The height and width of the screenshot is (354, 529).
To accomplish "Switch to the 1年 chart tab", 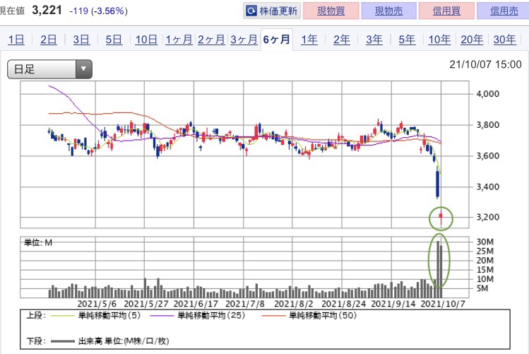I will tap(309, 40).
